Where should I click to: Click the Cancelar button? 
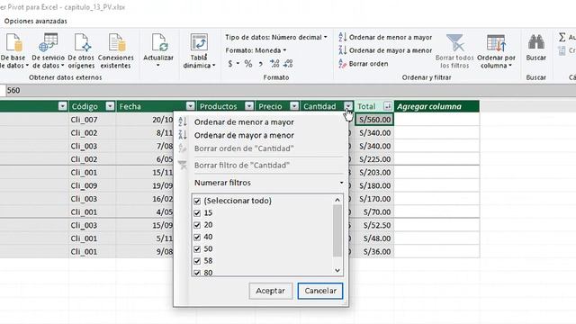tap(320, 291)
